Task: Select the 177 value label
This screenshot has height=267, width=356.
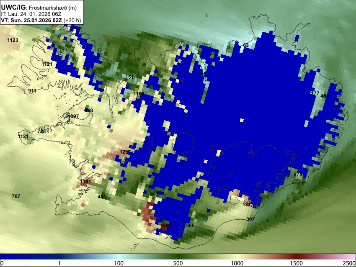Action: [315, 93]
